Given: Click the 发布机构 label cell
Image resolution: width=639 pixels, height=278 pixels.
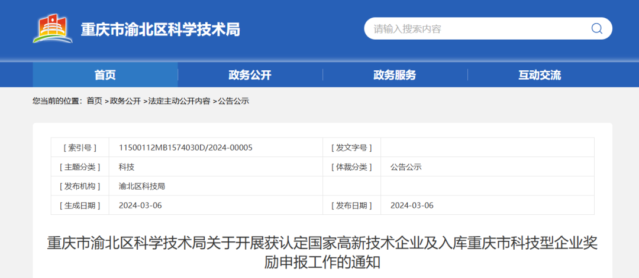Looking at the screenshot, I should pyautogui.click(x=80, y=186).
